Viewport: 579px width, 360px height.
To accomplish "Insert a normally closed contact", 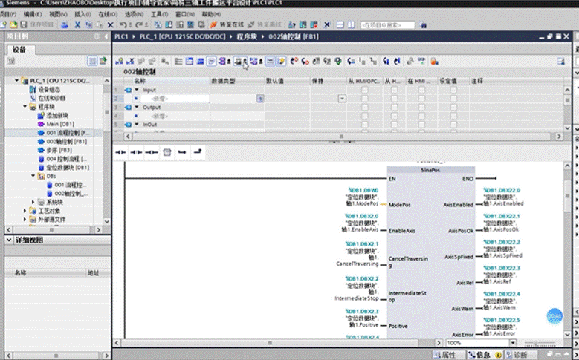I will coord(136,152).
